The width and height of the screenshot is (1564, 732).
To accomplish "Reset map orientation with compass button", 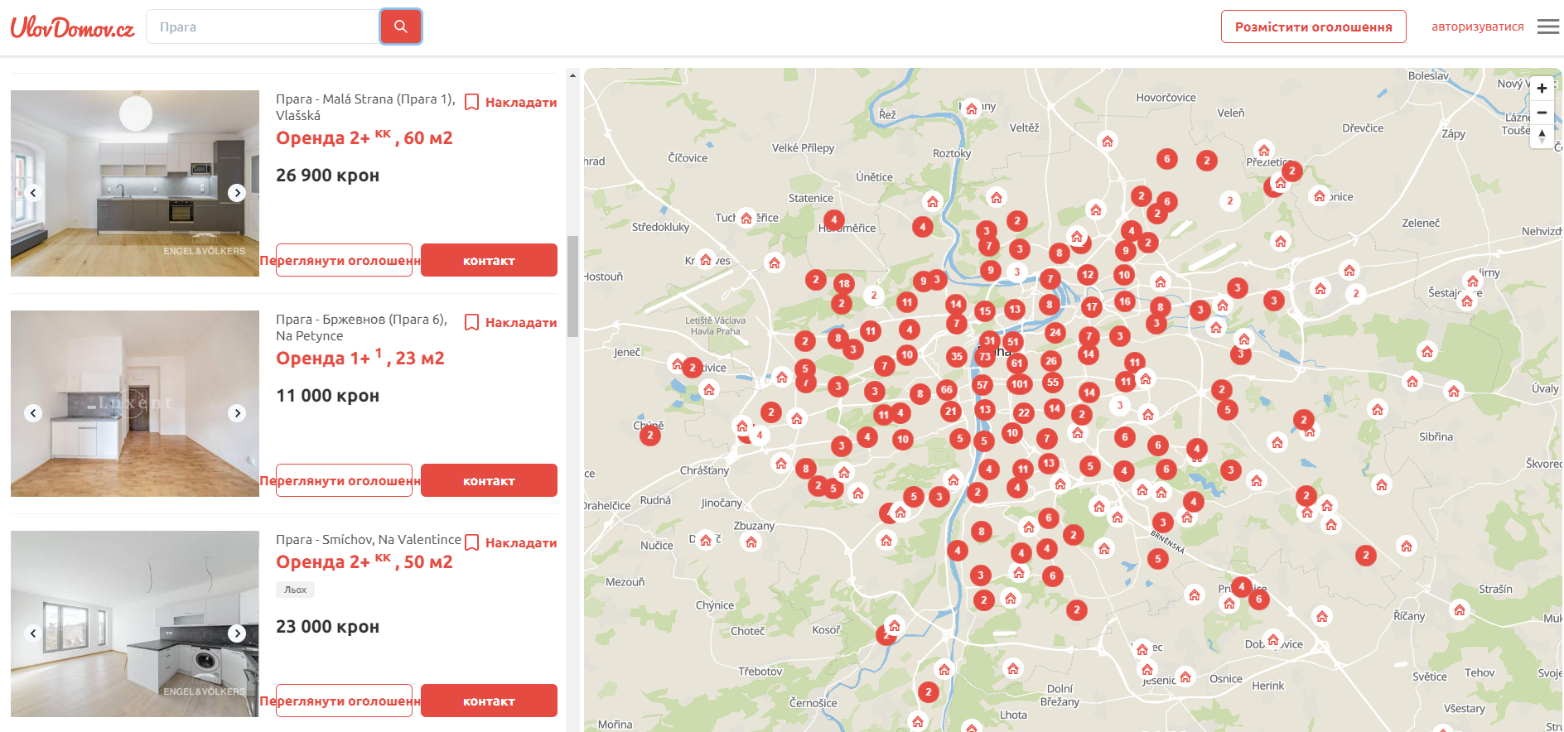I will coord(1542,136).
